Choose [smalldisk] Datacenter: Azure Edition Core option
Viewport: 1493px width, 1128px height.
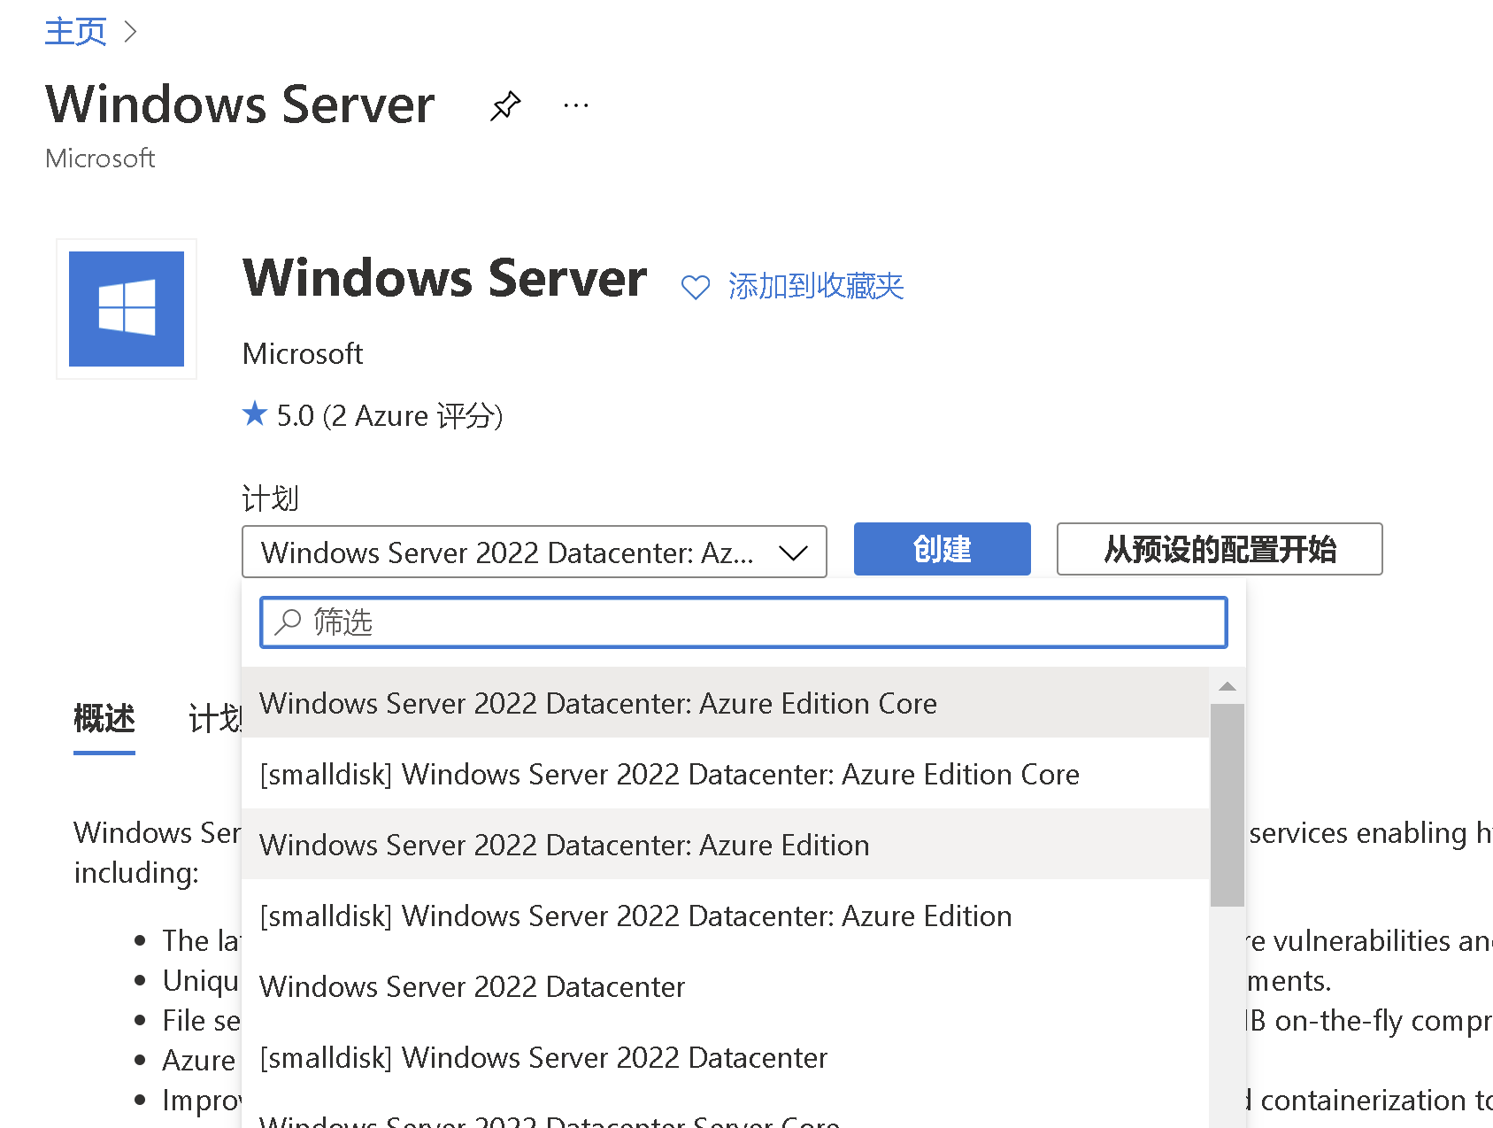click(x=669, y=774)
